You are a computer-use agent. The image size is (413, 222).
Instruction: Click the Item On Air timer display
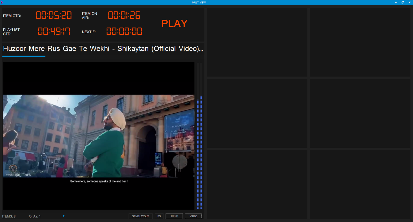click(124, 15)
